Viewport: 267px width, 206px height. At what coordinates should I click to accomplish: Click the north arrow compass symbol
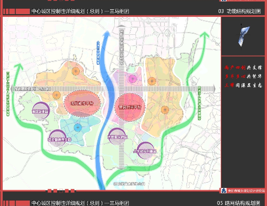(243, 36)
